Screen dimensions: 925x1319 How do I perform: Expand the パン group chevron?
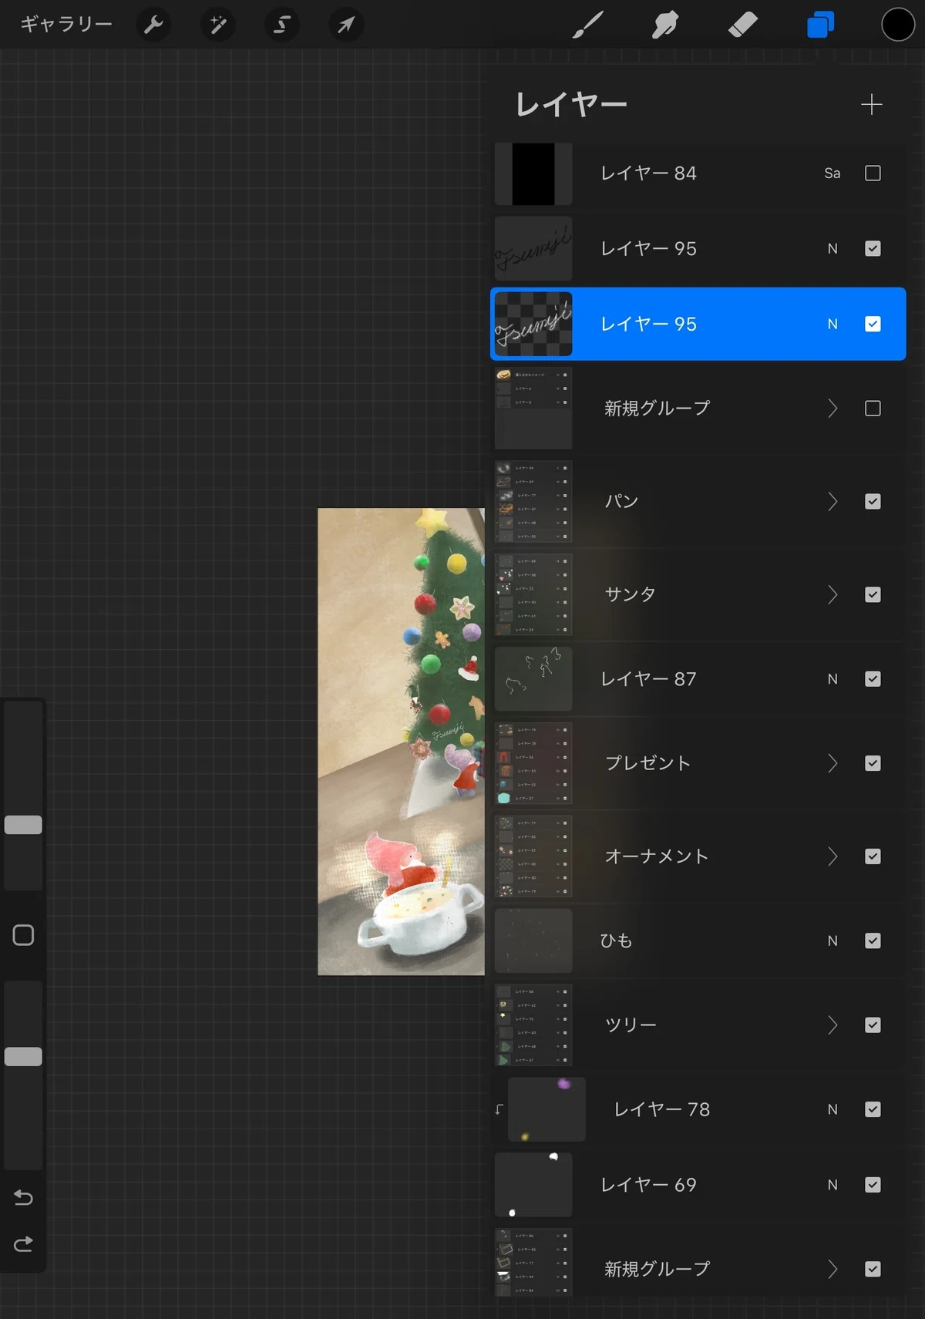[x=832, y=502]
